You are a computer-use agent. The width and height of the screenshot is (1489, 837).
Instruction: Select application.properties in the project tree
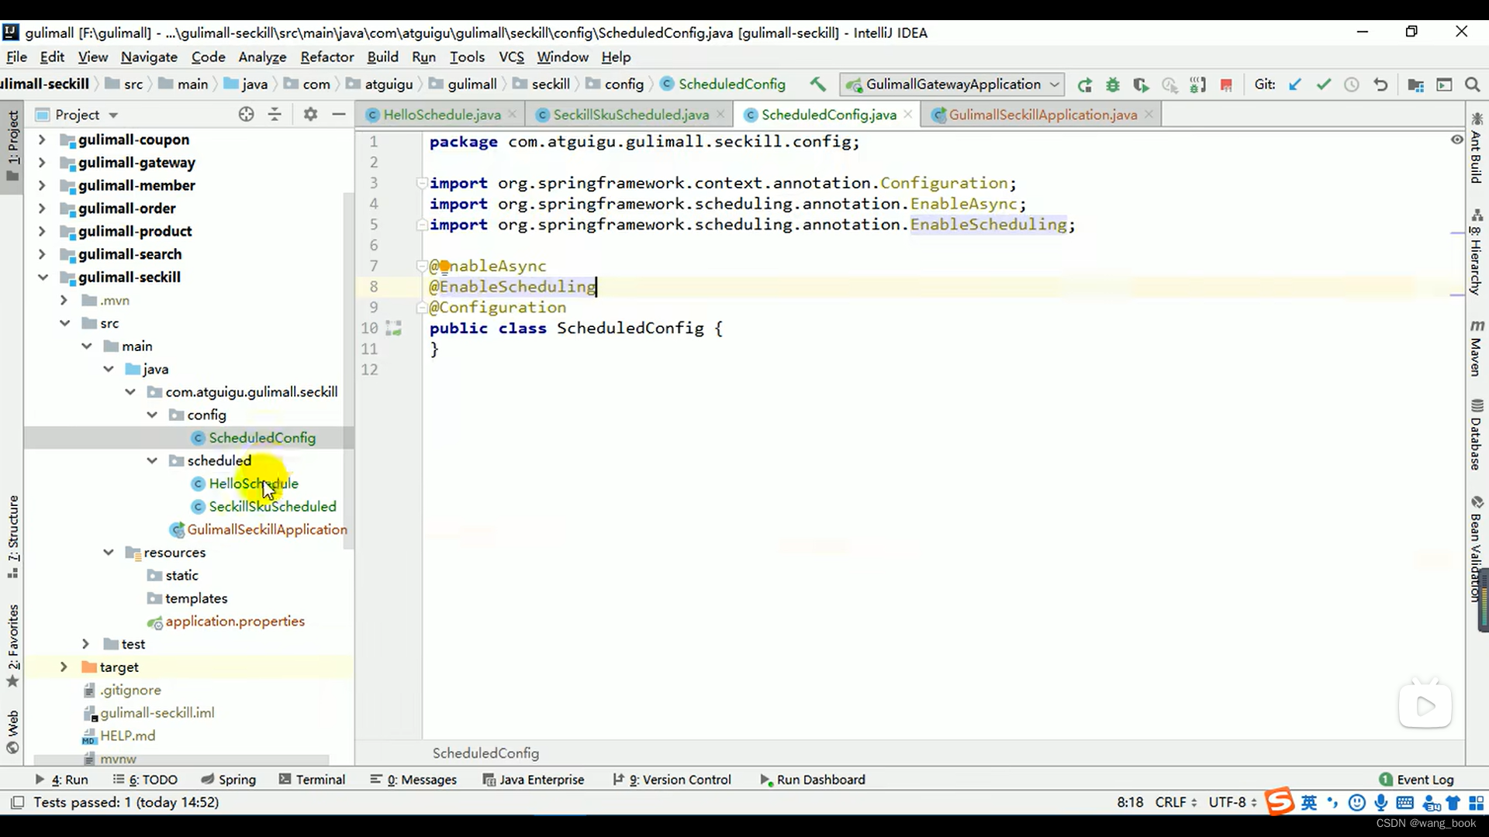pyautogui.click(x=234, y=622)
